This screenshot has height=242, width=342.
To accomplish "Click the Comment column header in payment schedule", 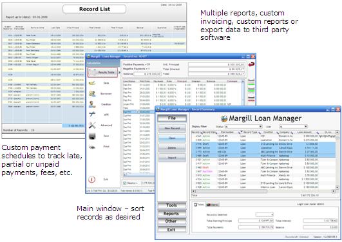I will 232,81.
